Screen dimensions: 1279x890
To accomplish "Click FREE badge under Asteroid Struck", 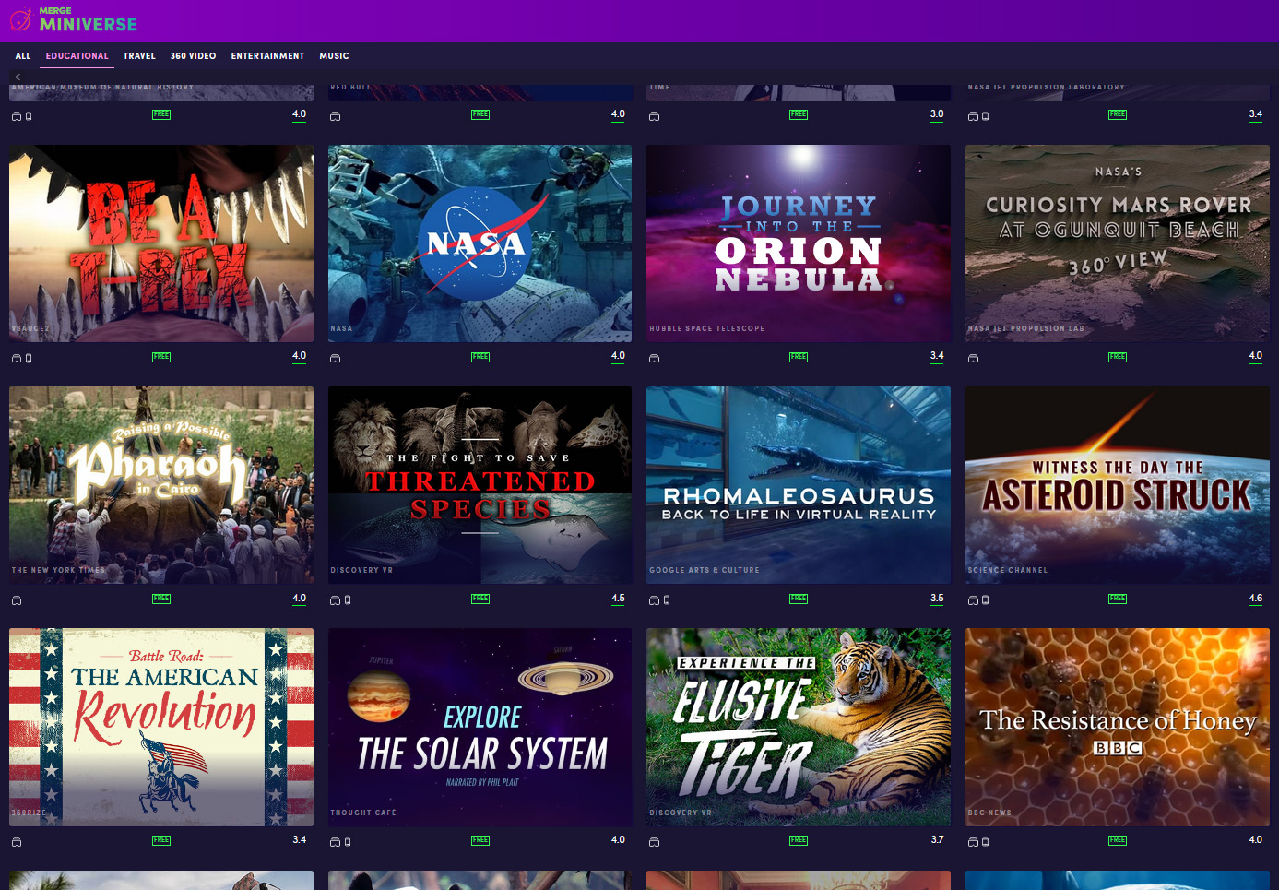I will pyautogui.click(x=1118, y=599).
